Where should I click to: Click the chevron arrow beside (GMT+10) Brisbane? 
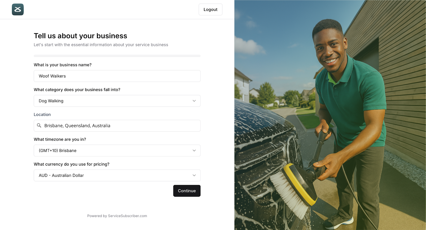tap(194, 151)
